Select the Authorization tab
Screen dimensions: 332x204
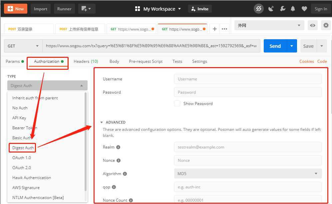pos(49,61)
